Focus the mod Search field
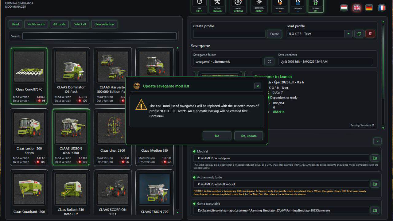 [x=99, y=36]
